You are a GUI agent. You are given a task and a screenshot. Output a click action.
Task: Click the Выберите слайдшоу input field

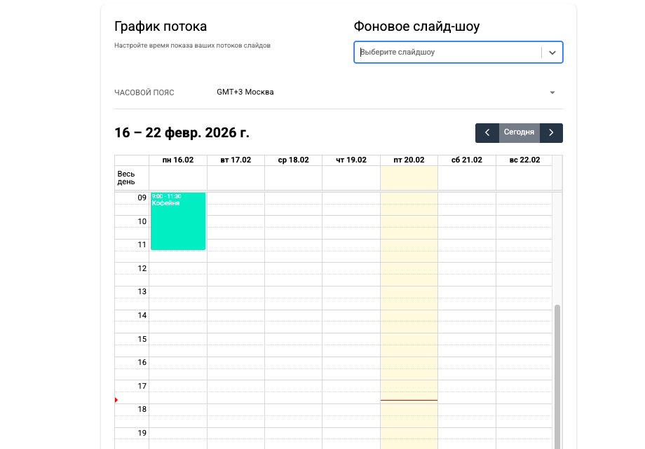449,53
